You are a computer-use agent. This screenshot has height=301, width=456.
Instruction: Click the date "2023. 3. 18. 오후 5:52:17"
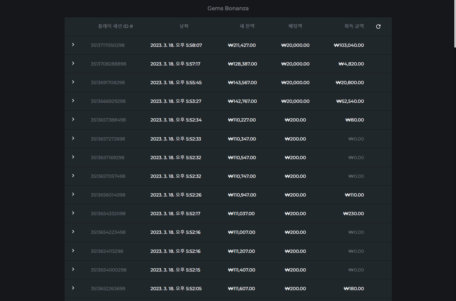175,214
